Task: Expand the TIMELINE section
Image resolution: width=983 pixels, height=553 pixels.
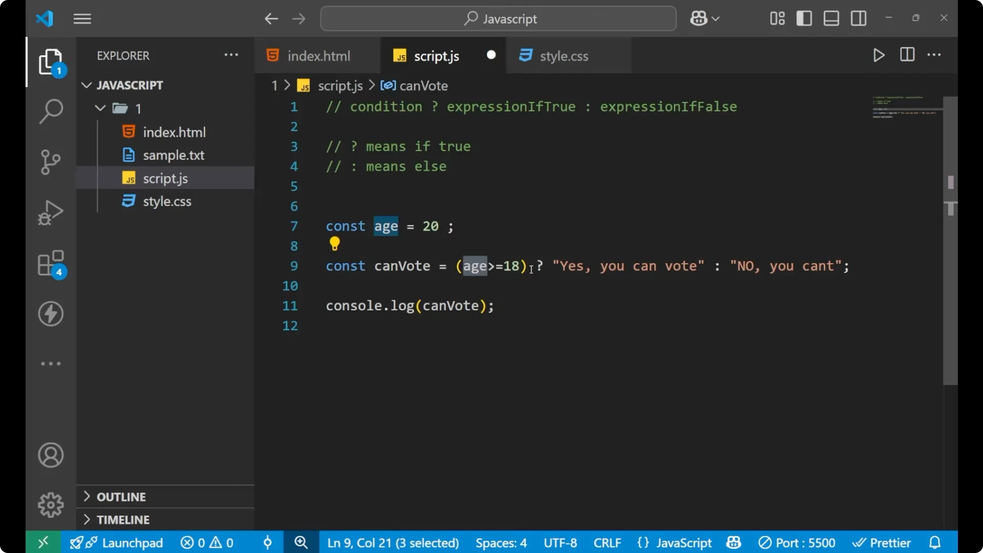Action: pyautogui.click(x=123, y=519)
